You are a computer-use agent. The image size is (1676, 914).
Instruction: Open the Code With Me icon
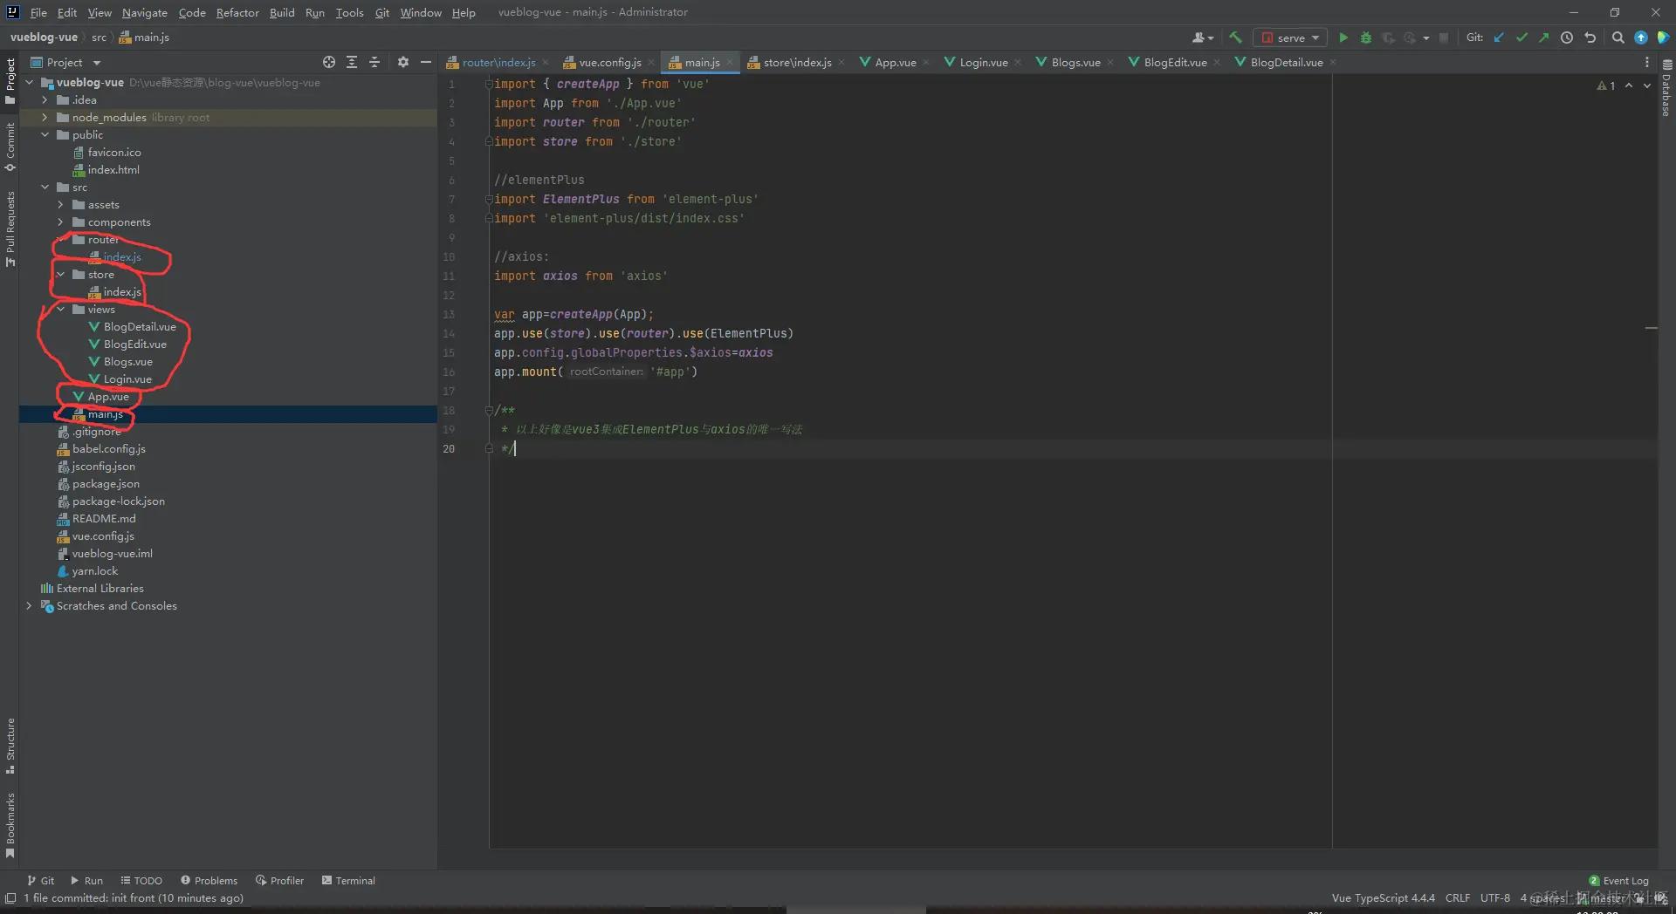[1664, 38]
